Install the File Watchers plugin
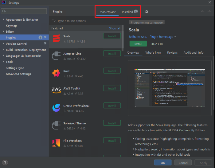Viewport: 215px width, 168px height. pos(112,141)
